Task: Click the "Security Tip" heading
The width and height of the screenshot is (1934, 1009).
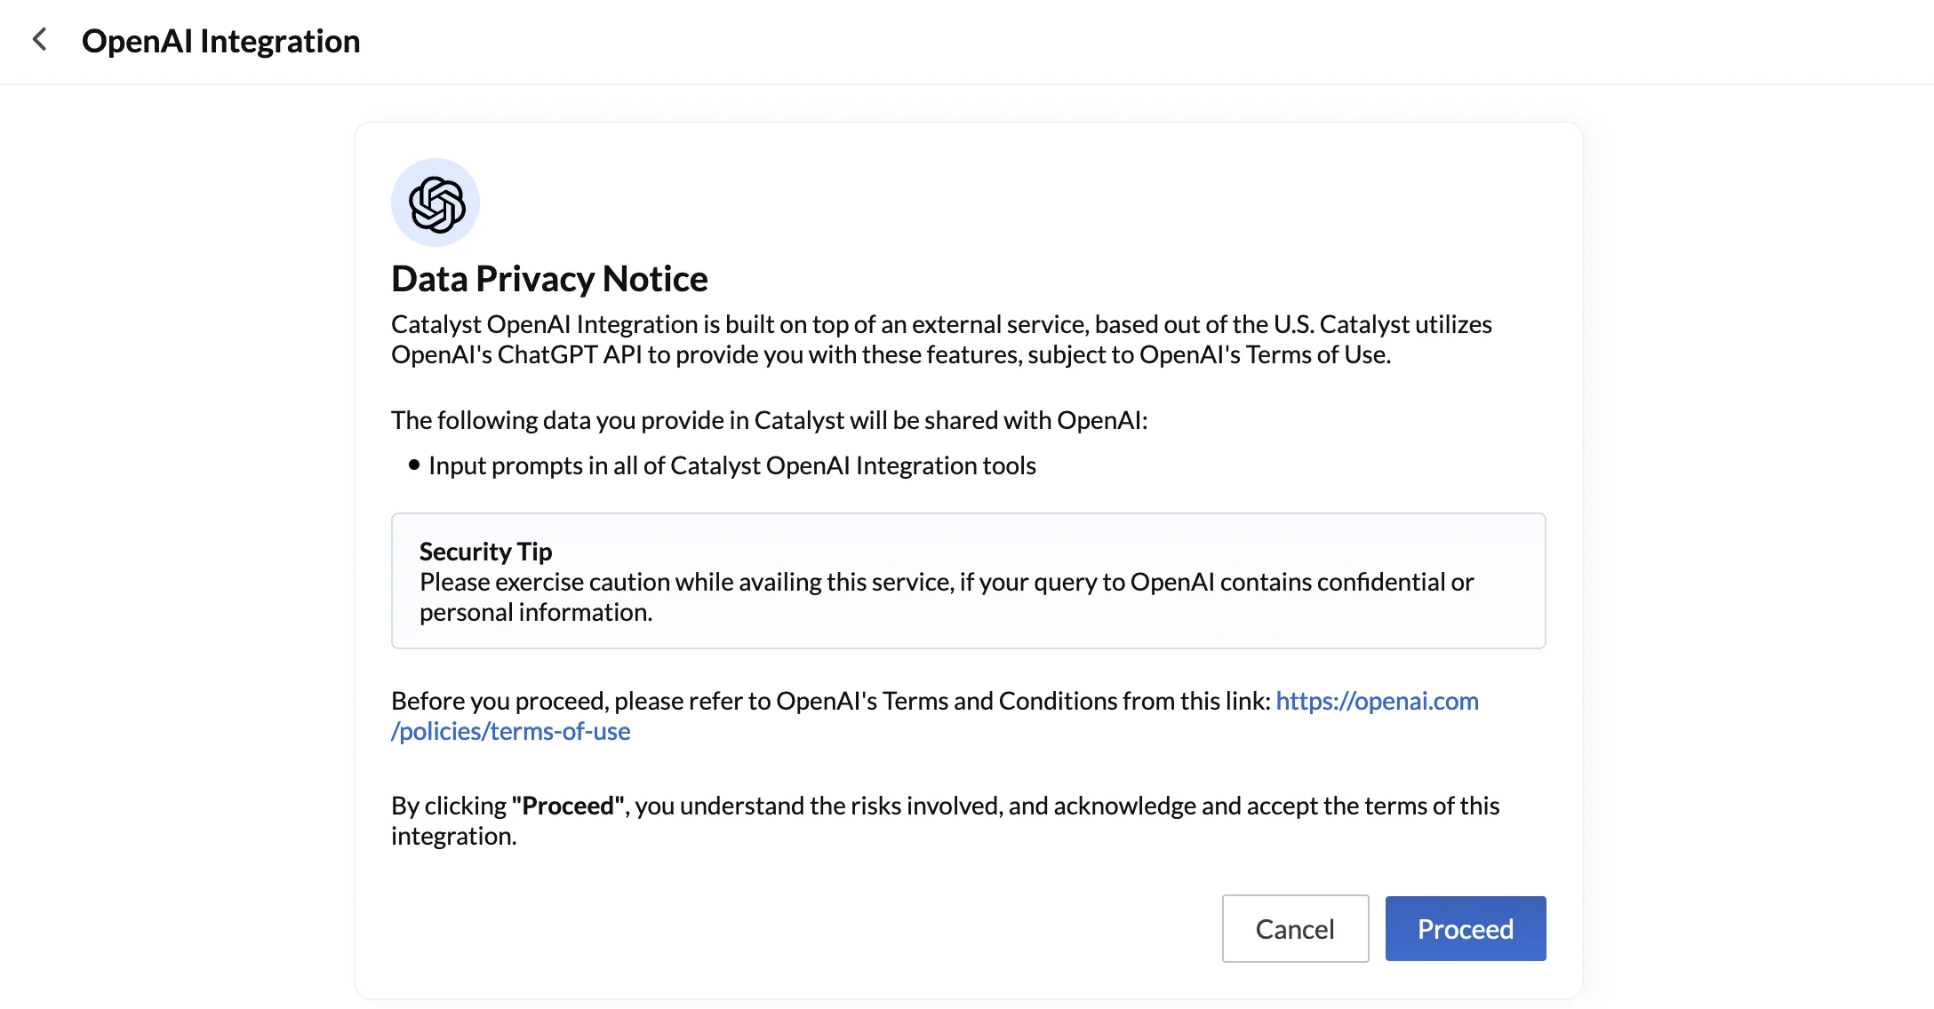Action: pos(485,552)
